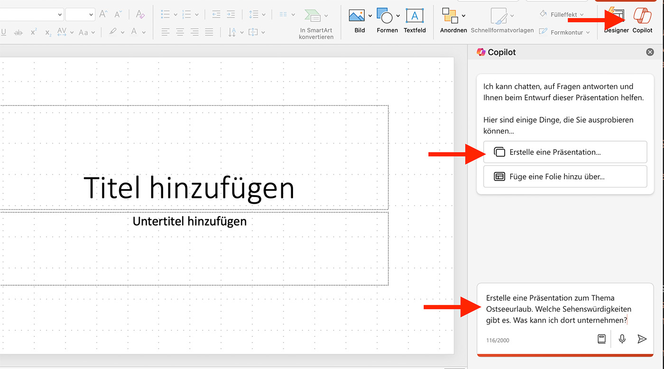The width and height of the screenshot is (664, 369).
Task: Toggle strikethrough formatting
Action: (x=18, y=32)
